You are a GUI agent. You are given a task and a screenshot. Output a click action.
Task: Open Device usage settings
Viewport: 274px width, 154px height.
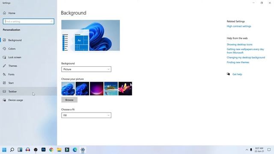point(29,100)
